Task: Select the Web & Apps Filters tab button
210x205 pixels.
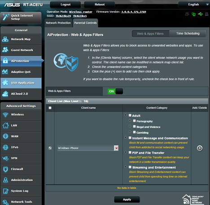Action: 150,34
